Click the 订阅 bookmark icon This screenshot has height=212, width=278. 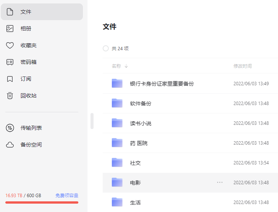click(x=10, y=79)
